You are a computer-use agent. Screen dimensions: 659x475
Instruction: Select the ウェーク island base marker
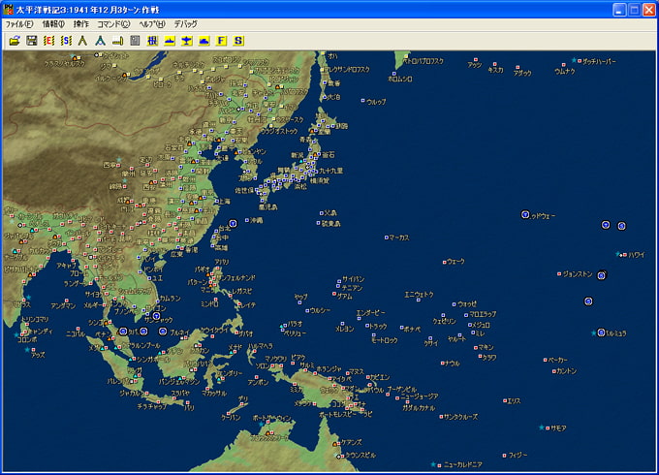[x=445, y=261]
